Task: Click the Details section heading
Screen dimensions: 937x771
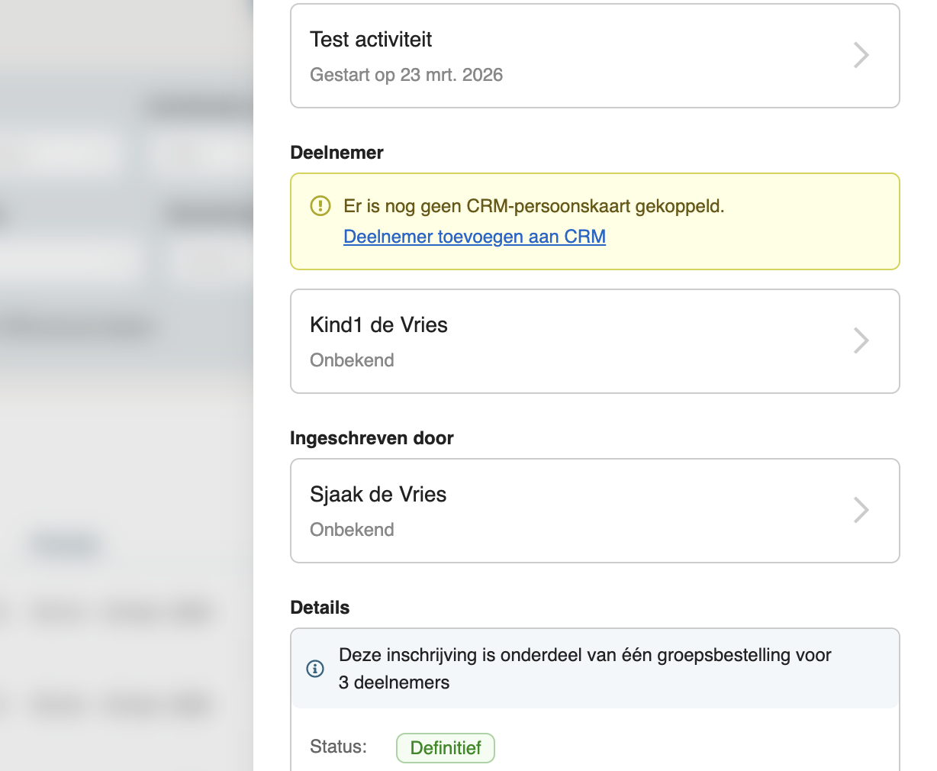Action: (x=320, y=608)
